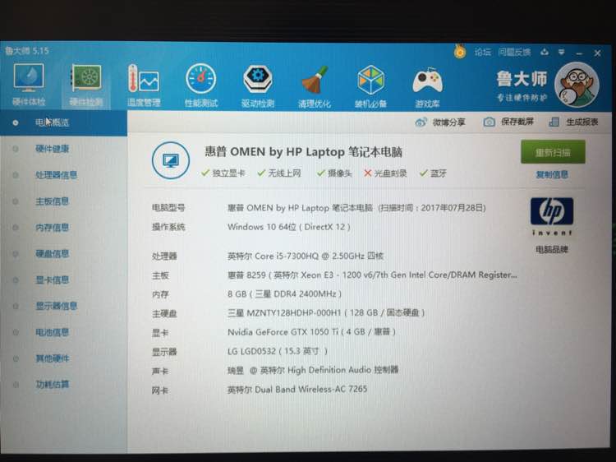Image resolution: width=616 pixels, height=462 pixels.
Task: Share via 微博分享
Action: point(440,122)
